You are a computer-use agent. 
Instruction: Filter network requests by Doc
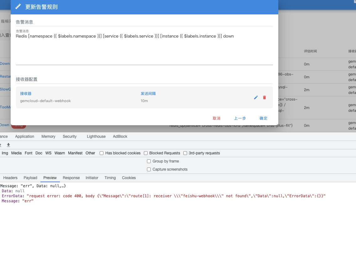tap(39, 153)
